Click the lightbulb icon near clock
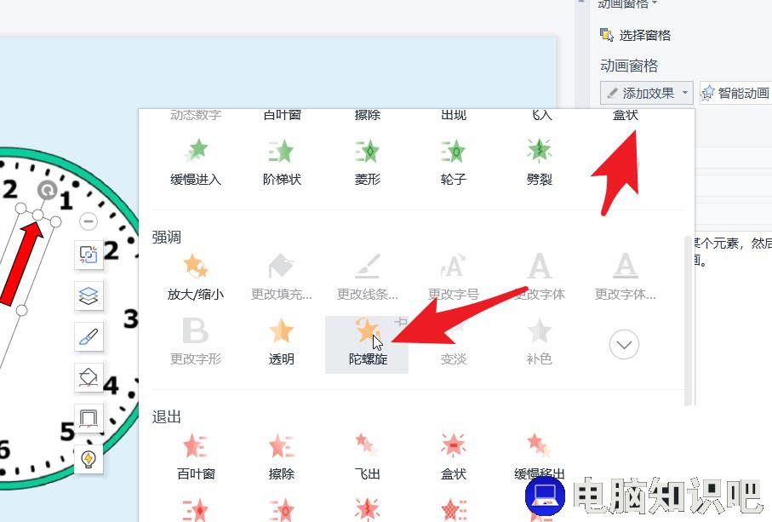 (89, 459)
